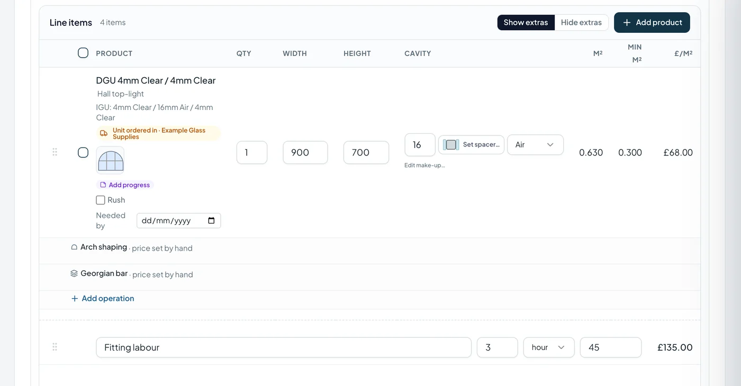Click the height field showing 700
The width and height of the screenshot is (741, 386).
click(366, 152)
